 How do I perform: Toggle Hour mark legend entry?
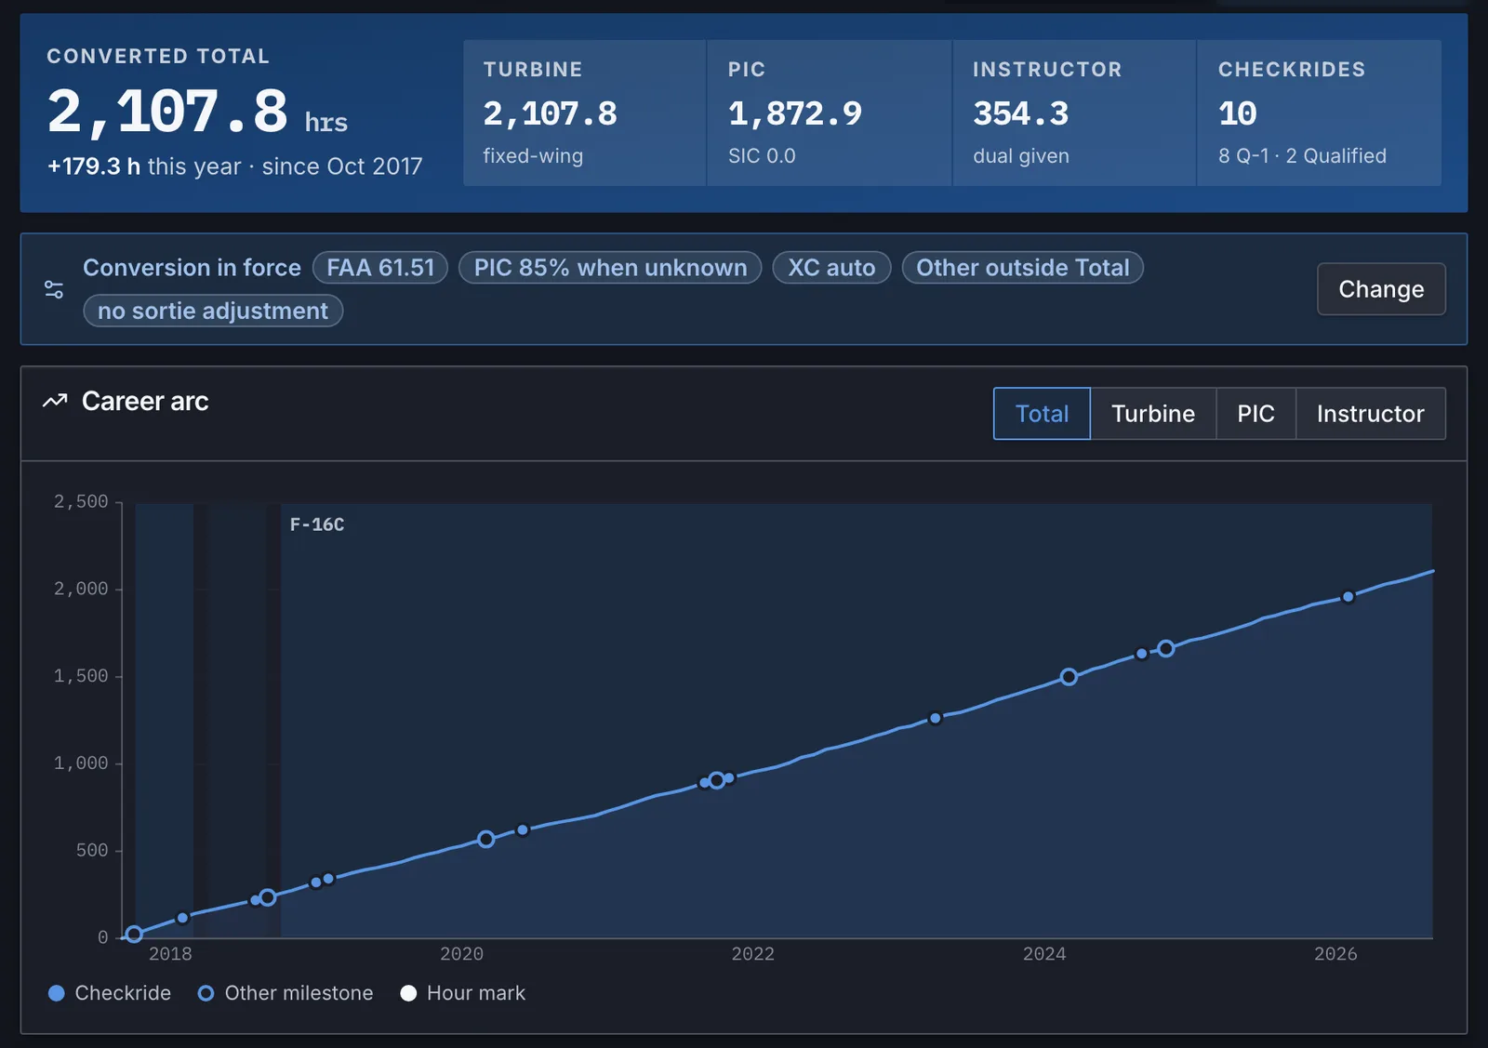[463, 993]
